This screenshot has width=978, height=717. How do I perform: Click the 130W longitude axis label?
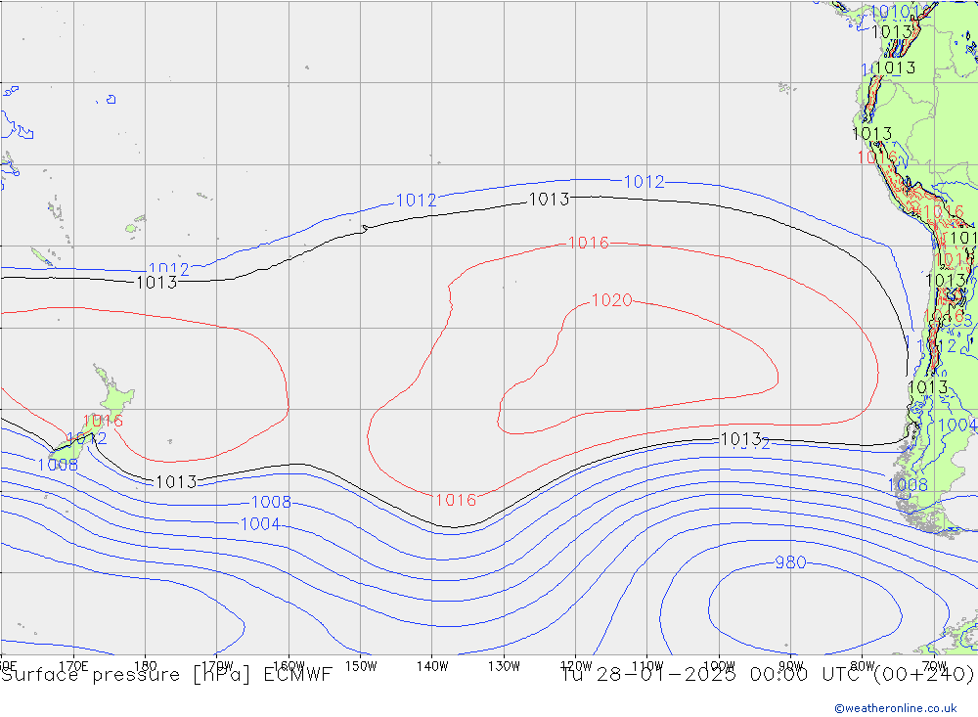click(x=504, y=666)
